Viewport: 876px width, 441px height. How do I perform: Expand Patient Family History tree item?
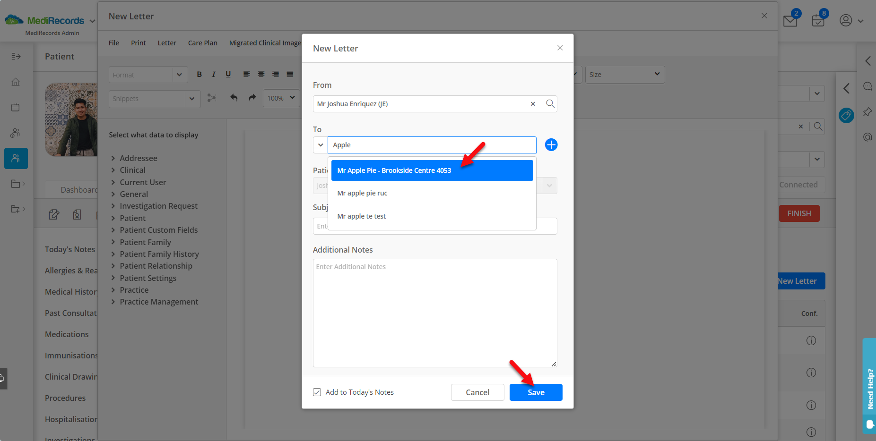click(x=113, y=254)
